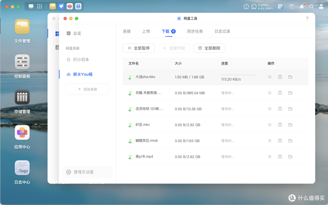
Task: Switch to app center in top taskbar
Action: (70, 6)
